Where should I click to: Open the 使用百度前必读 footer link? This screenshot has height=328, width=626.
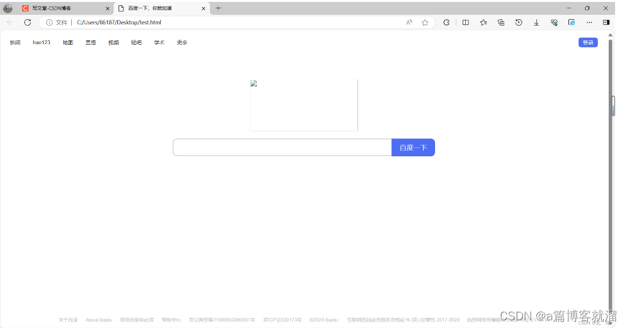point(137,320)
